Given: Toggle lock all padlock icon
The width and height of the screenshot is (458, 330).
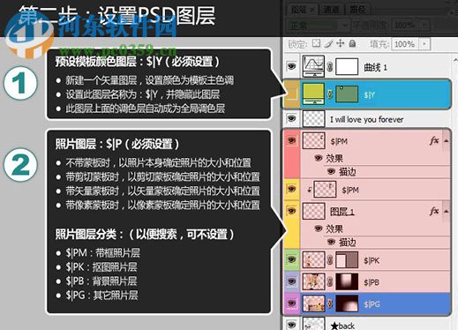Looking at the screenshot, I should (352, 43).
